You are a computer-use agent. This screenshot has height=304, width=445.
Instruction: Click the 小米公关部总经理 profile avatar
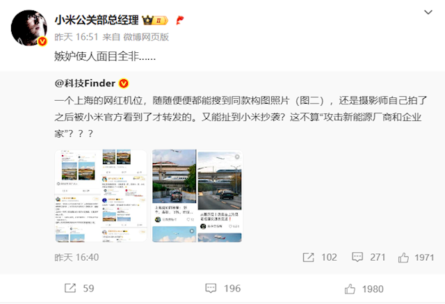(29, 28)
